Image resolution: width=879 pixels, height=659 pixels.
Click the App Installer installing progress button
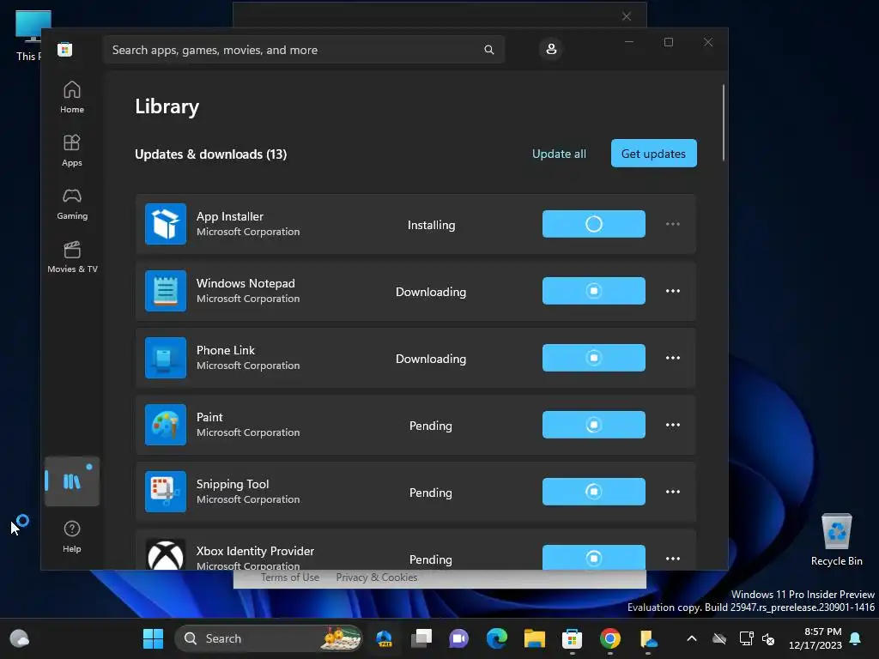coord(594,224)
